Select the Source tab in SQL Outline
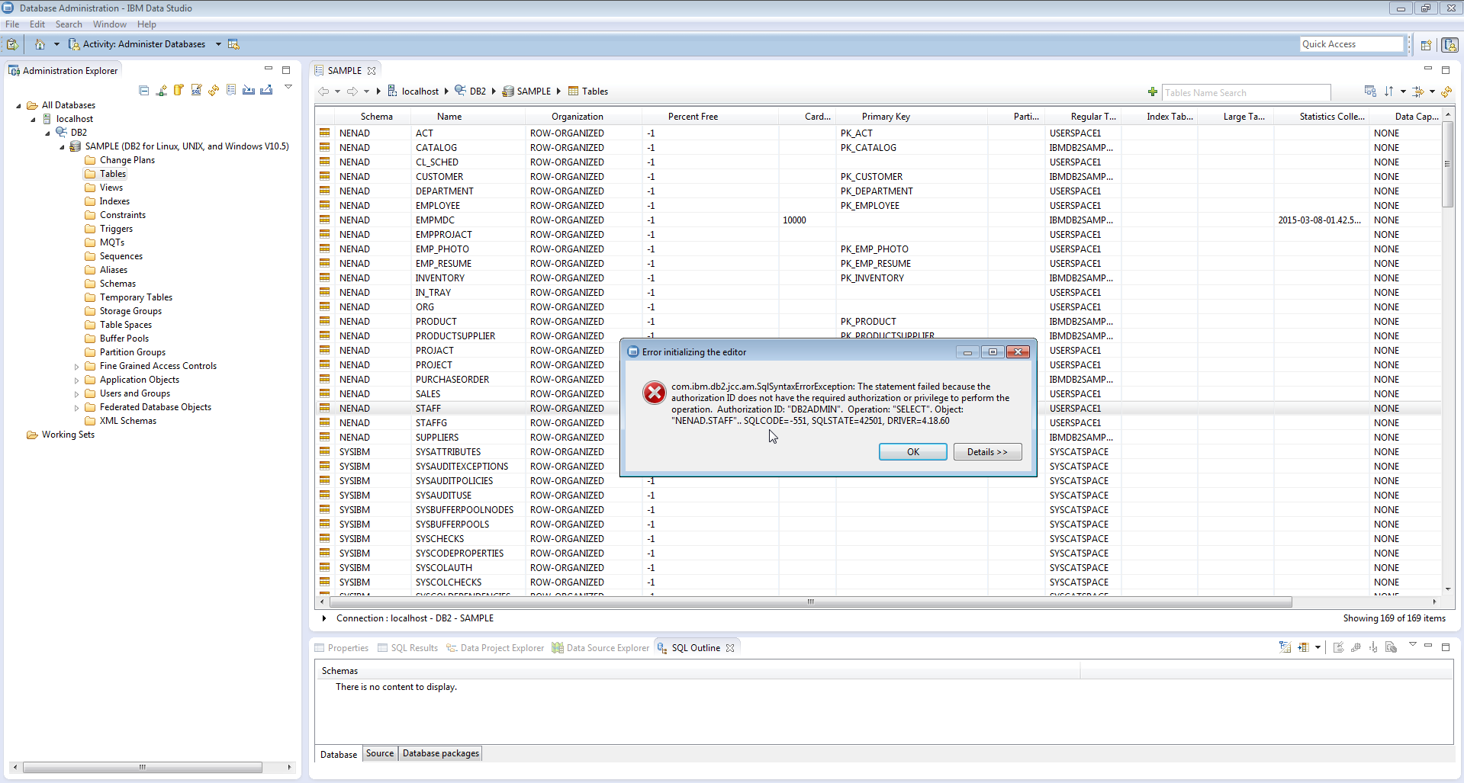 click(x=380, y=753)
